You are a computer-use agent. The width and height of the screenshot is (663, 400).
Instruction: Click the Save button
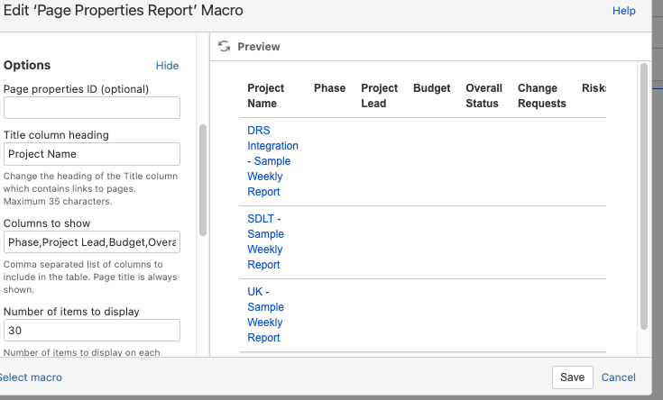coord(573,377)
